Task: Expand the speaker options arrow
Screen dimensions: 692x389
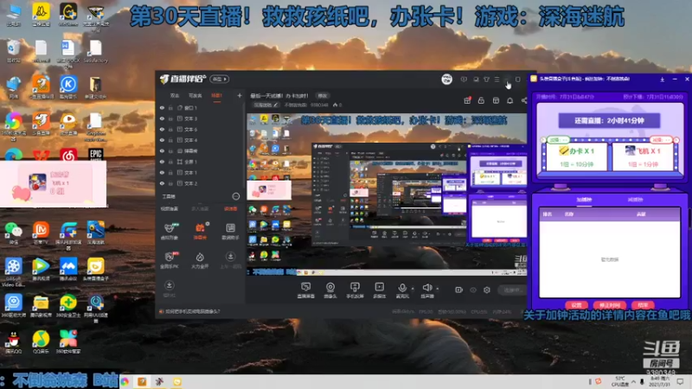Action: pyautogui.click(x=438, y=289)
